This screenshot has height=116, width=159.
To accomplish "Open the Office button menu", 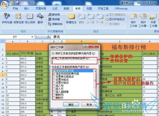I will [4, 4].
